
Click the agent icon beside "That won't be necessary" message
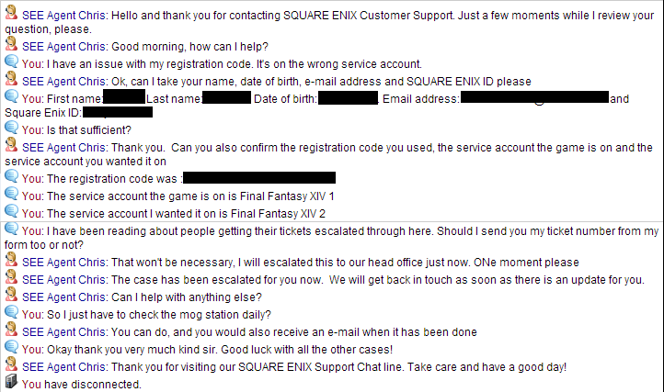tap(11, 262)
